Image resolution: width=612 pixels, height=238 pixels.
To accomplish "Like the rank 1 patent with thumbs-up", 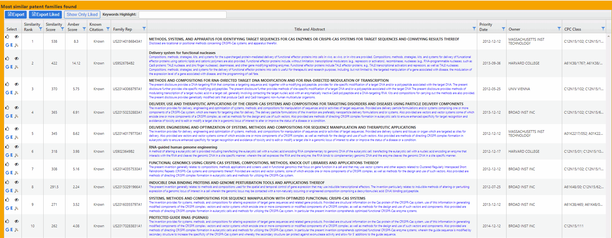I will tap(7, 37).
